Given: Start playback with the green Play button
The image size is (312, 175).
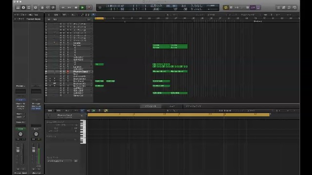Looking at the screenshot, I should click(82, 8).
